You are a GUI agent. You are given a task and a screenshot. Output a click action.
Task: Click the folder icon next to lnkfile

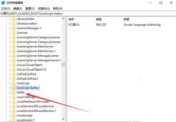coord(13,93)
